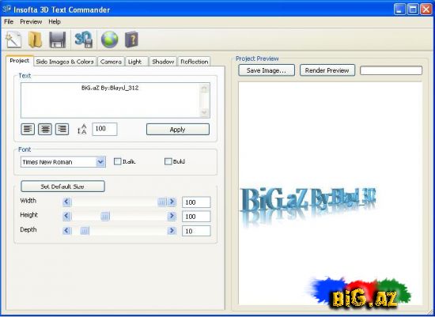Switch to the Reflection tab
The height and width of the screenshot is (317, 435).
(195, 62)
